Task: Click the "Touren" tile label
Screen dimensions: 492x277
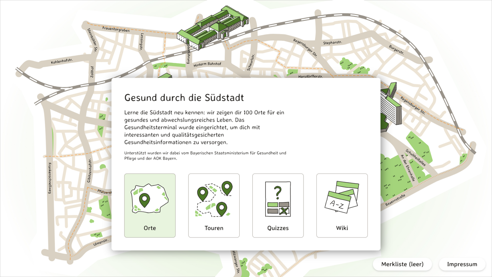Action: [x=214, y=228]
